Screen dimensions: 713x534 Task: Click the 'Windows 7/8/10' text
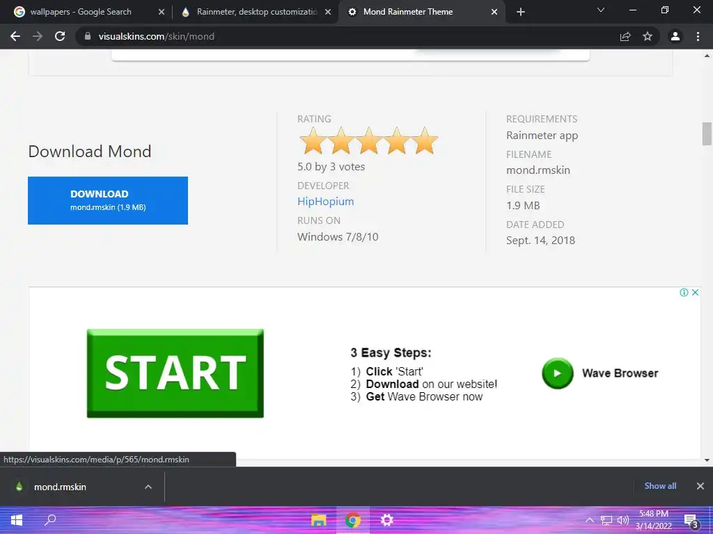(x=338, y=236)
